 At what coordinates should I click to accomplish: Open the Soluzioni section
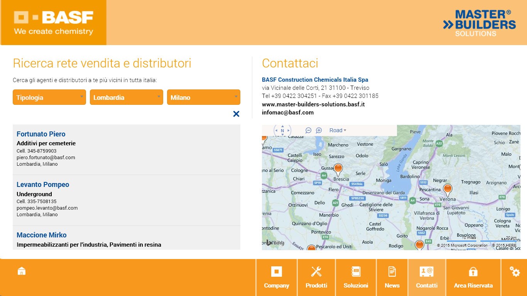(356, 277)
